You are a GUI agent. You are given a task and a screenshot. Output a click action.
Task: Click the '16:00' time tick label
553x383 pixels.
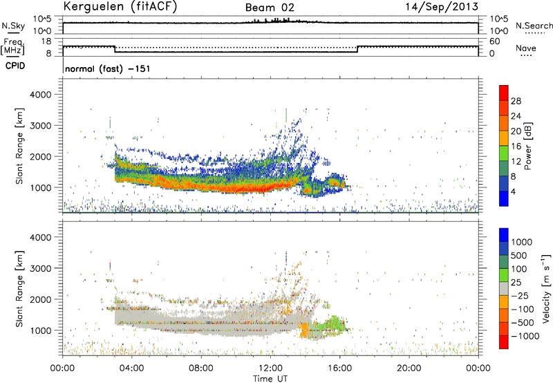(339, 368)
